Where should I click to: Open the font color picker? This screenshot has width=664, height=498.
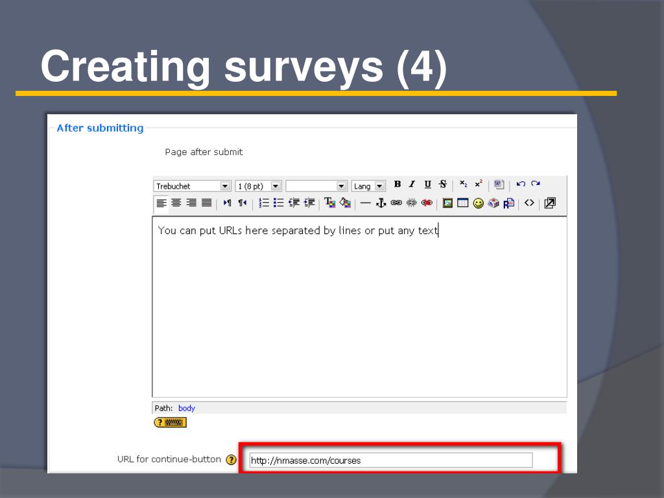click(x=329, y=203)
